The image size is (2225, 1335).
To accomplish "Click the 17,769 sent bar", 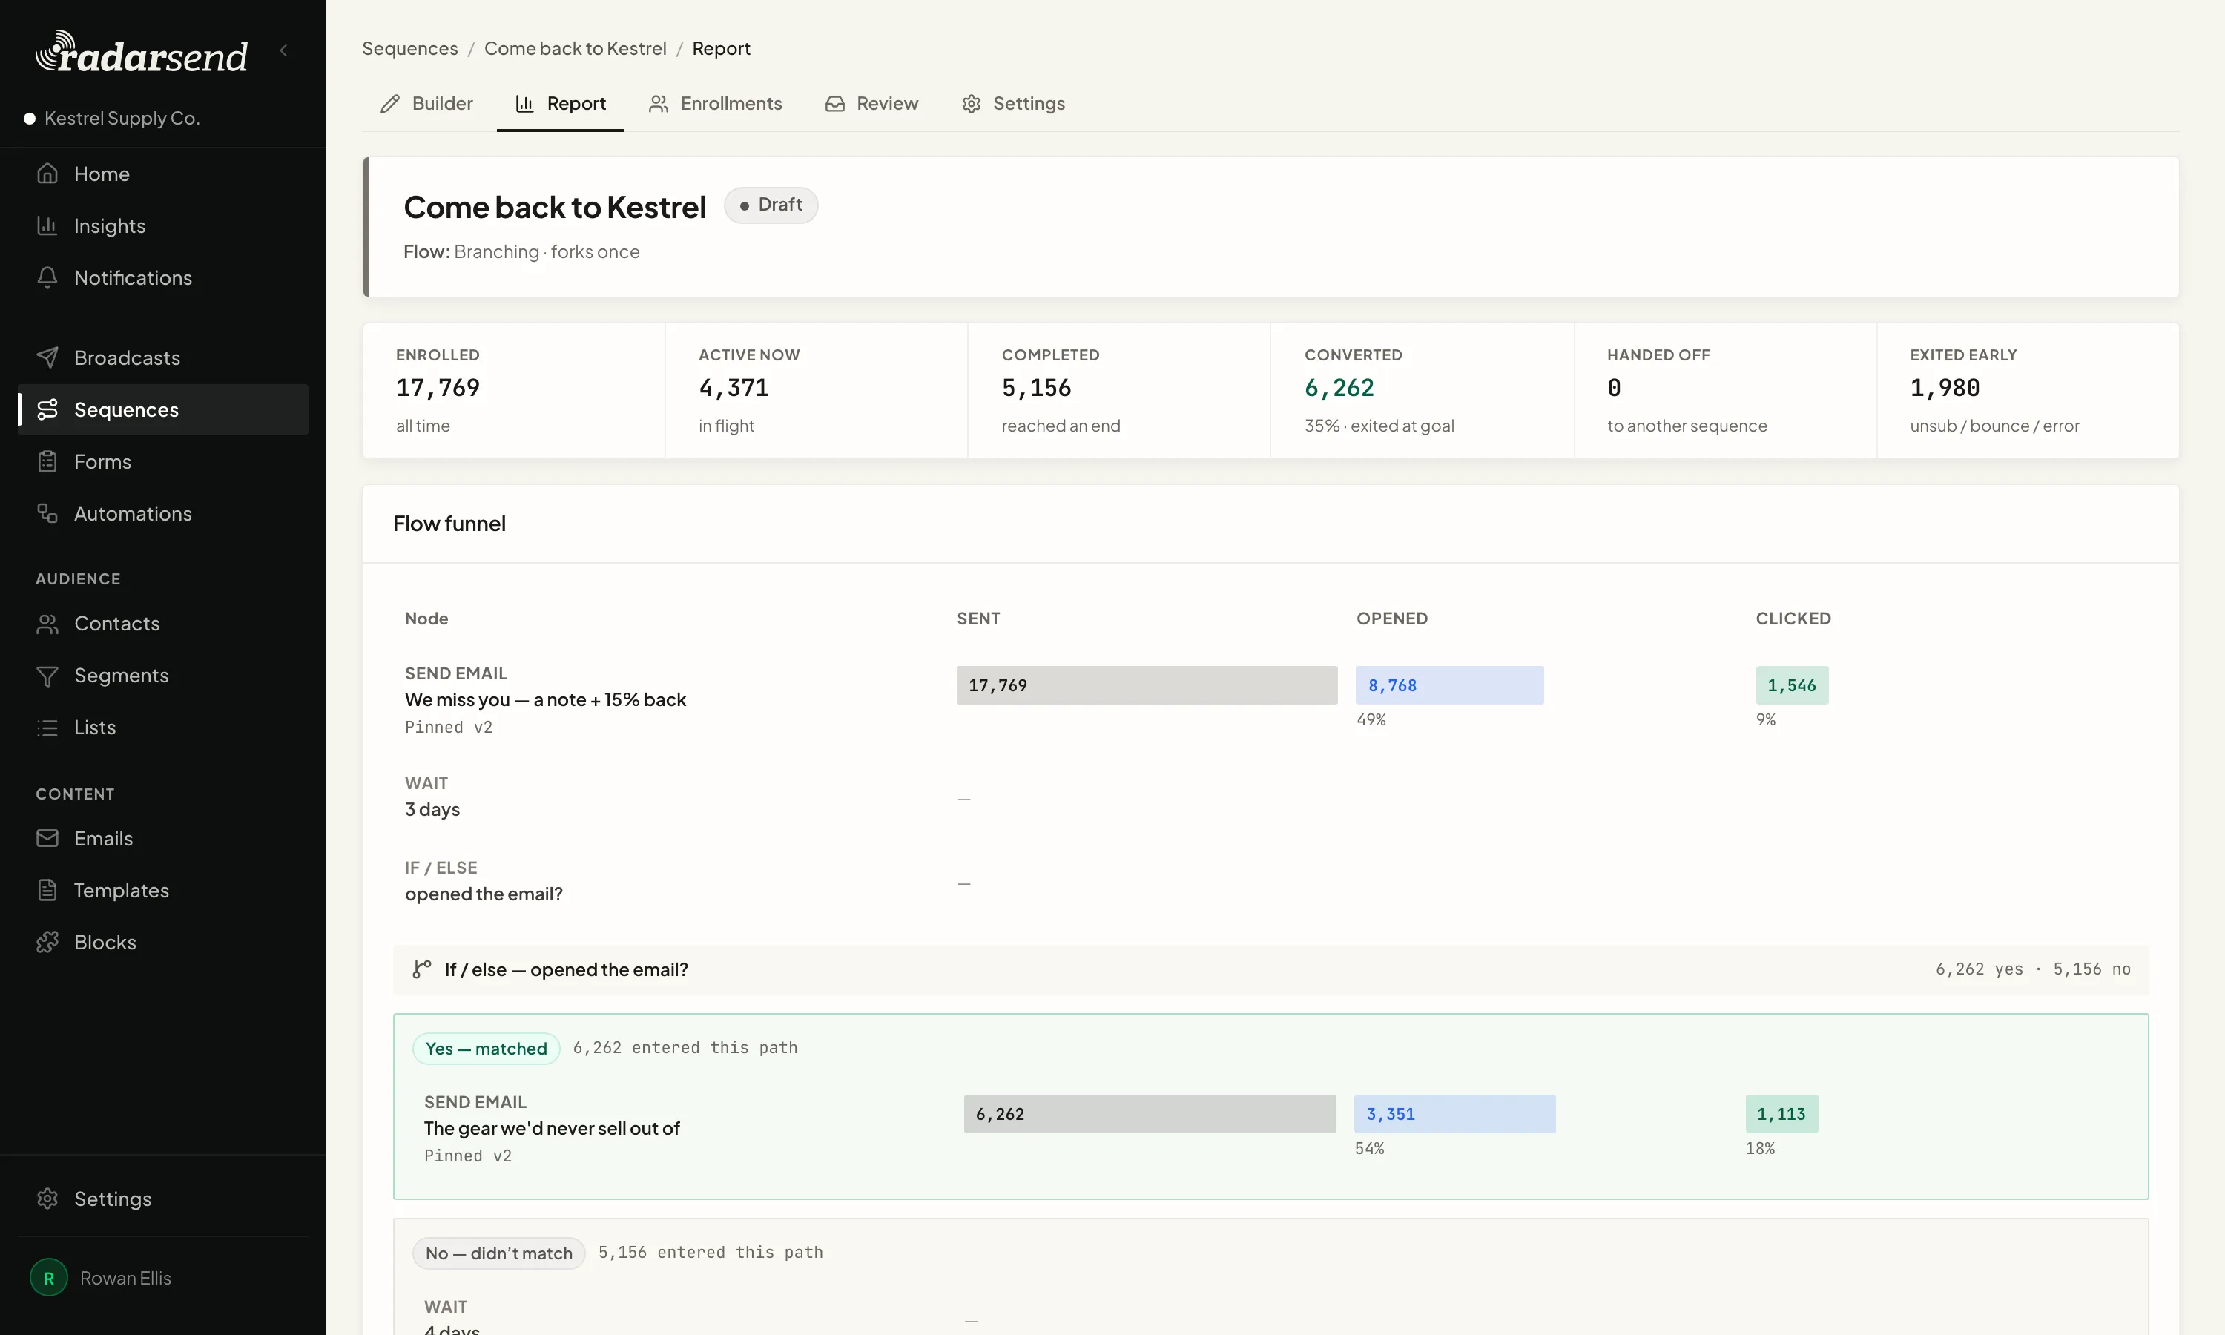I will tap(1147, 685).
